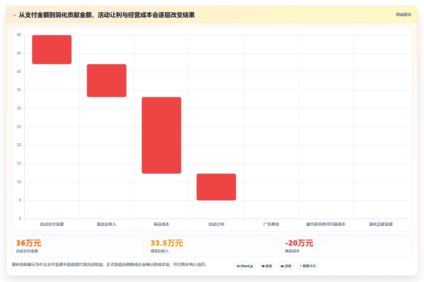
Task: Click the 活动让利 axis label
Action: 216,224
